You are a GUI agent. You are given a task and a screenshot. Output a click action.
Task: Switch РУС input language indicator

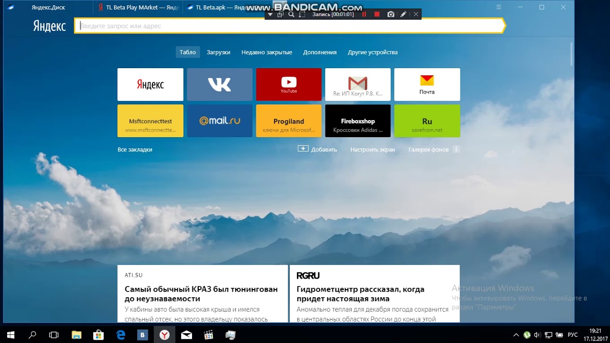[x=572, y=335]
